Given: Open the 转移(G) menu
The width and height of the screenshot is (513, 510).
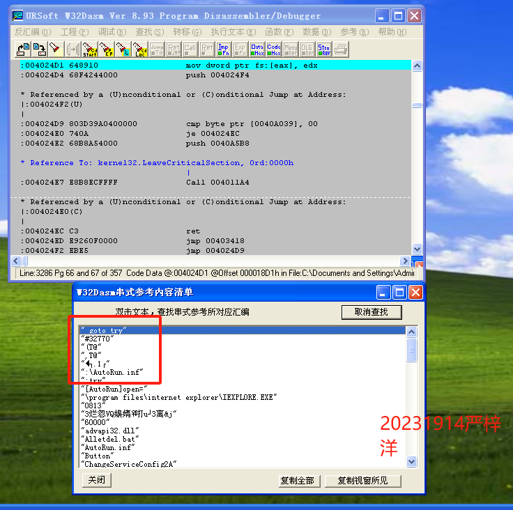Looking at the screenshot, I should point(187,32).
